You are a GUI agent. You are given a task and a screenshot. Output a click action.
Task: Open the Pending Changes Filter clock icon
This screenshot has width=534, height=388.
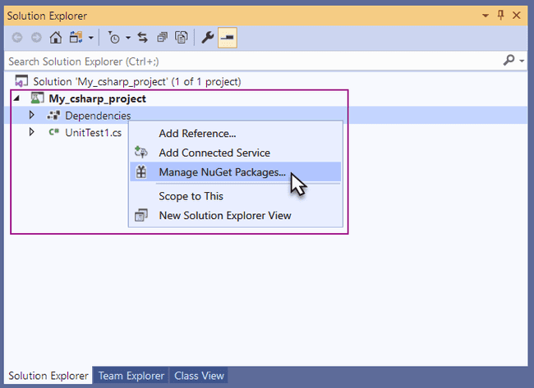pyautogui.click(x=114, y=38)
